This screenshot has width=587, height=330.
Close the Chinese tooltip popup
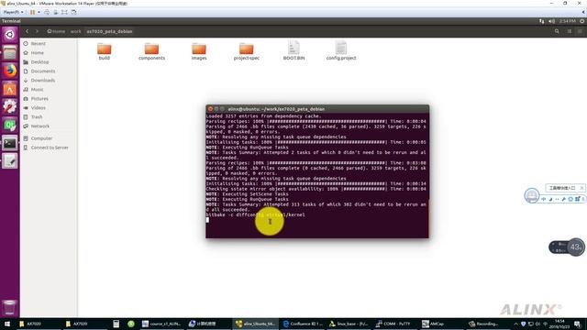pyautogui.click(x=581, y=188)
